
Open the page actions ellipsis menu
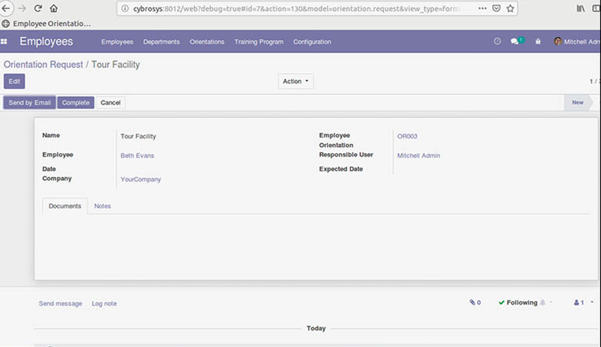(482, 8)
